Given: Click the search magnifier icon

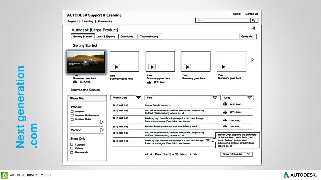Looking at the screenshot, I should (254, 20).
